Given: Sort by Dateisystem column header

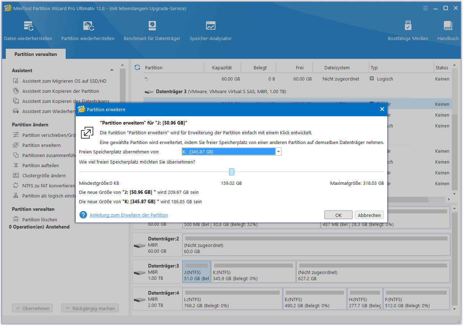Looking at the screenshot, I should 337,68.
